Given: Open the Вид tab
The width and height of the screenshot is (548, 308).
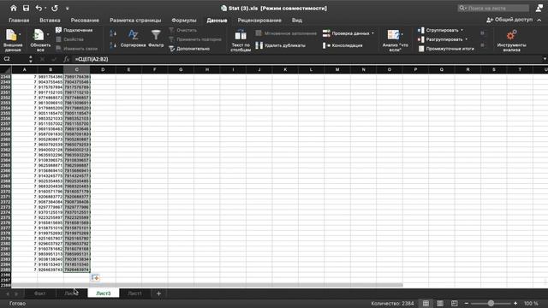Looking at the screenshot, I should pyautogui.click(x=297, y=21).
